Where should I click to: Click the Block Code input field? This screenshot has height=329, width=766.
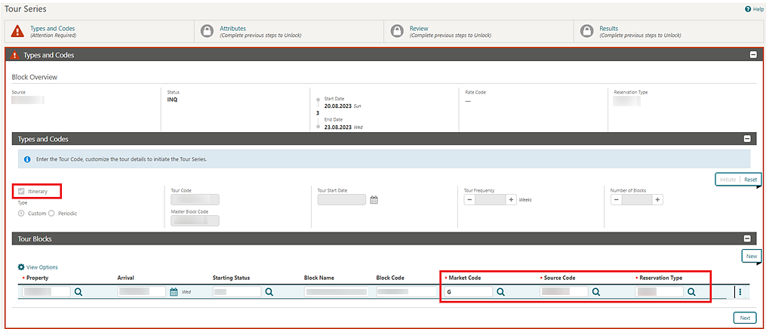(407, 292)
